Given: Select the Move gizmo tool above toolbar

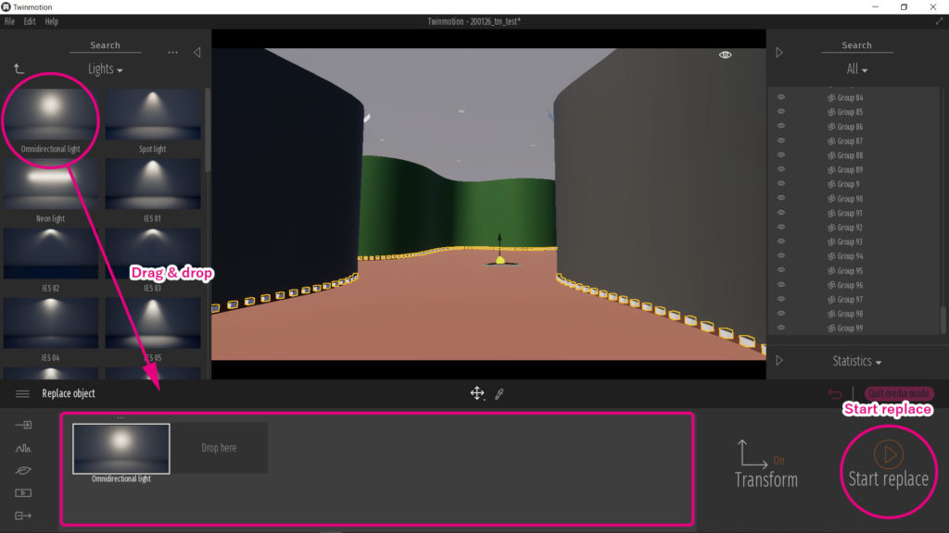Looking at the screenshot, I should pos(476,393).
